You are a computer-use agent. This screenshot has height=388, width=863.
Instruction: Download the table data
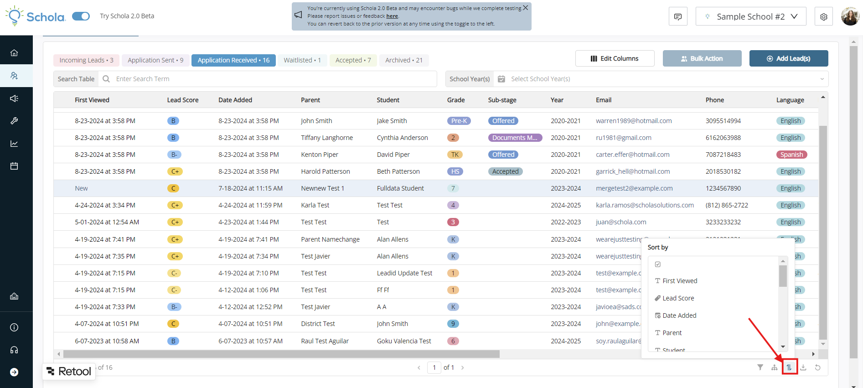click(803, 367)
